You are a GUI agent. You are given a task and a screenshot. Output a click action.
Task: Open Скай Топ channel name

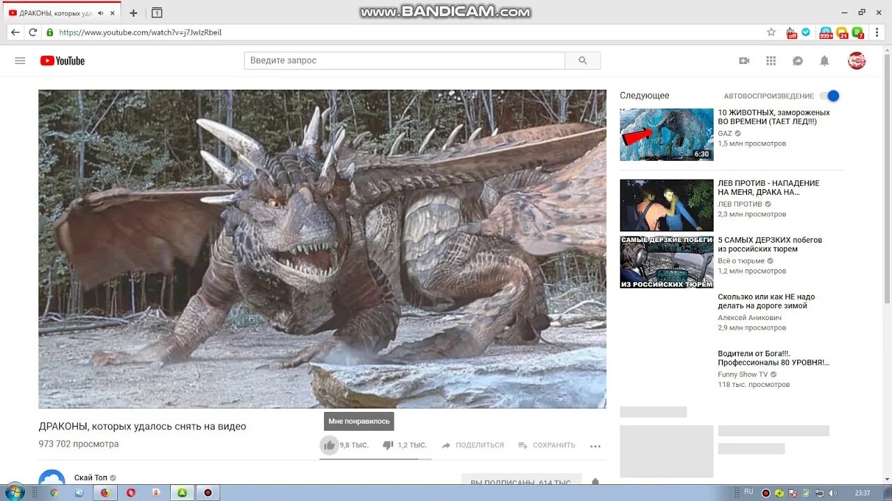[91, 478]
